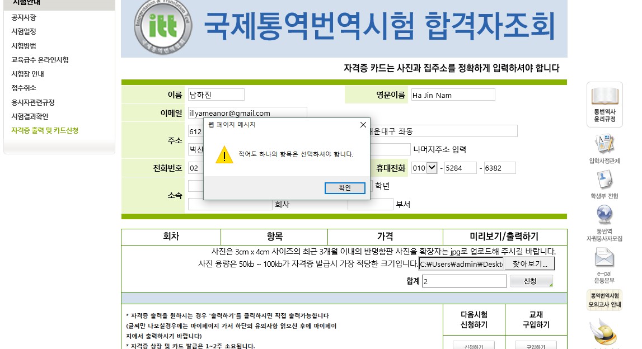Screen dimensions: 642x349
Task: Select 시험일정 from the left menu
Action: (x=24, y=32)
